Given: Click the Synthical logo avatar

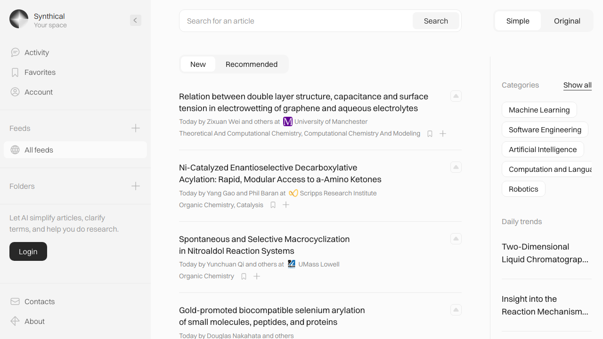Looking at the screenshot, I should click(19, 19).
